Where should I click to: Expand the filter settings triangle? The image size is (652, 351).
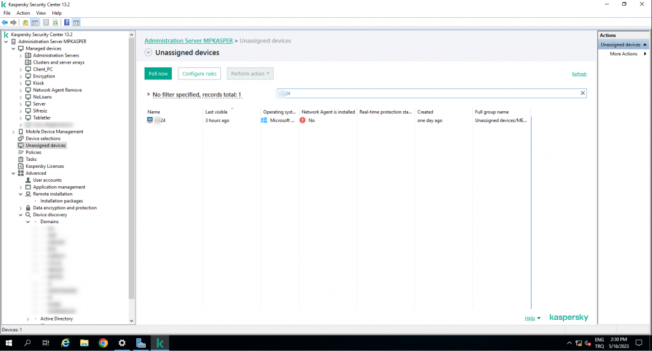coord(148,95)
